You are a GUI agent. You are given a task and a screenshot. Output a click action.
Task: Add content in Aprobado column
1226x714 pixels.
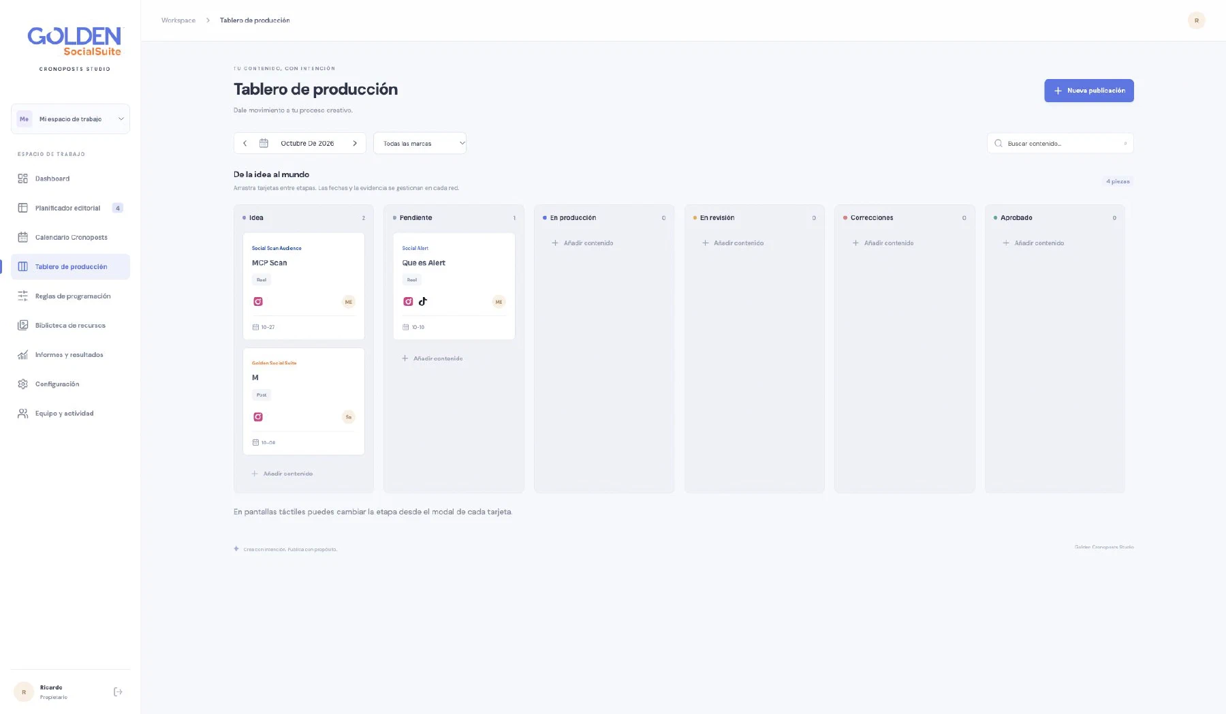1033,243
